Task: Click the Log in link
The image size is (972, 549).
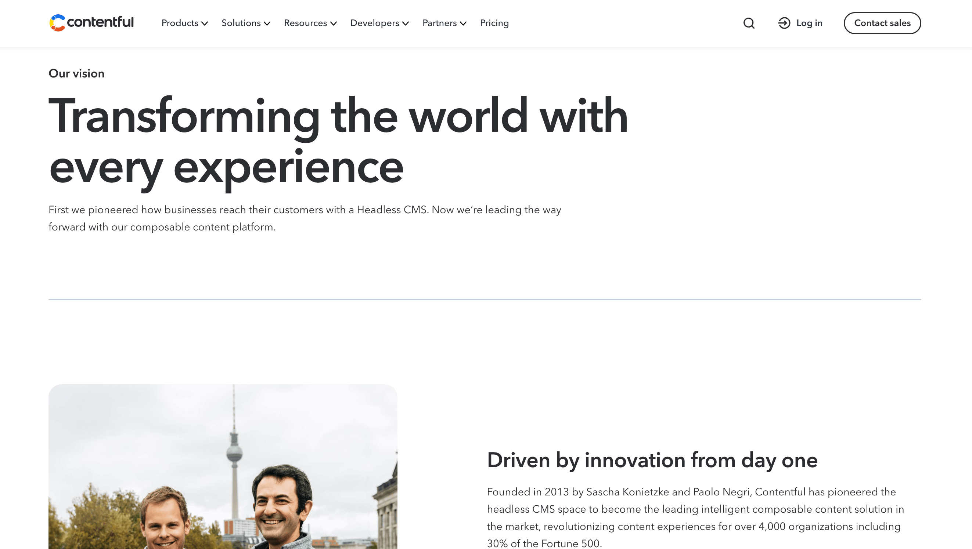Action: [x=809, y=23]
